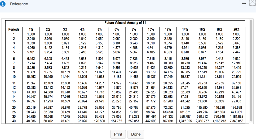Click the Print button
This screenshot has width=256, height=140.
(118, 134)
